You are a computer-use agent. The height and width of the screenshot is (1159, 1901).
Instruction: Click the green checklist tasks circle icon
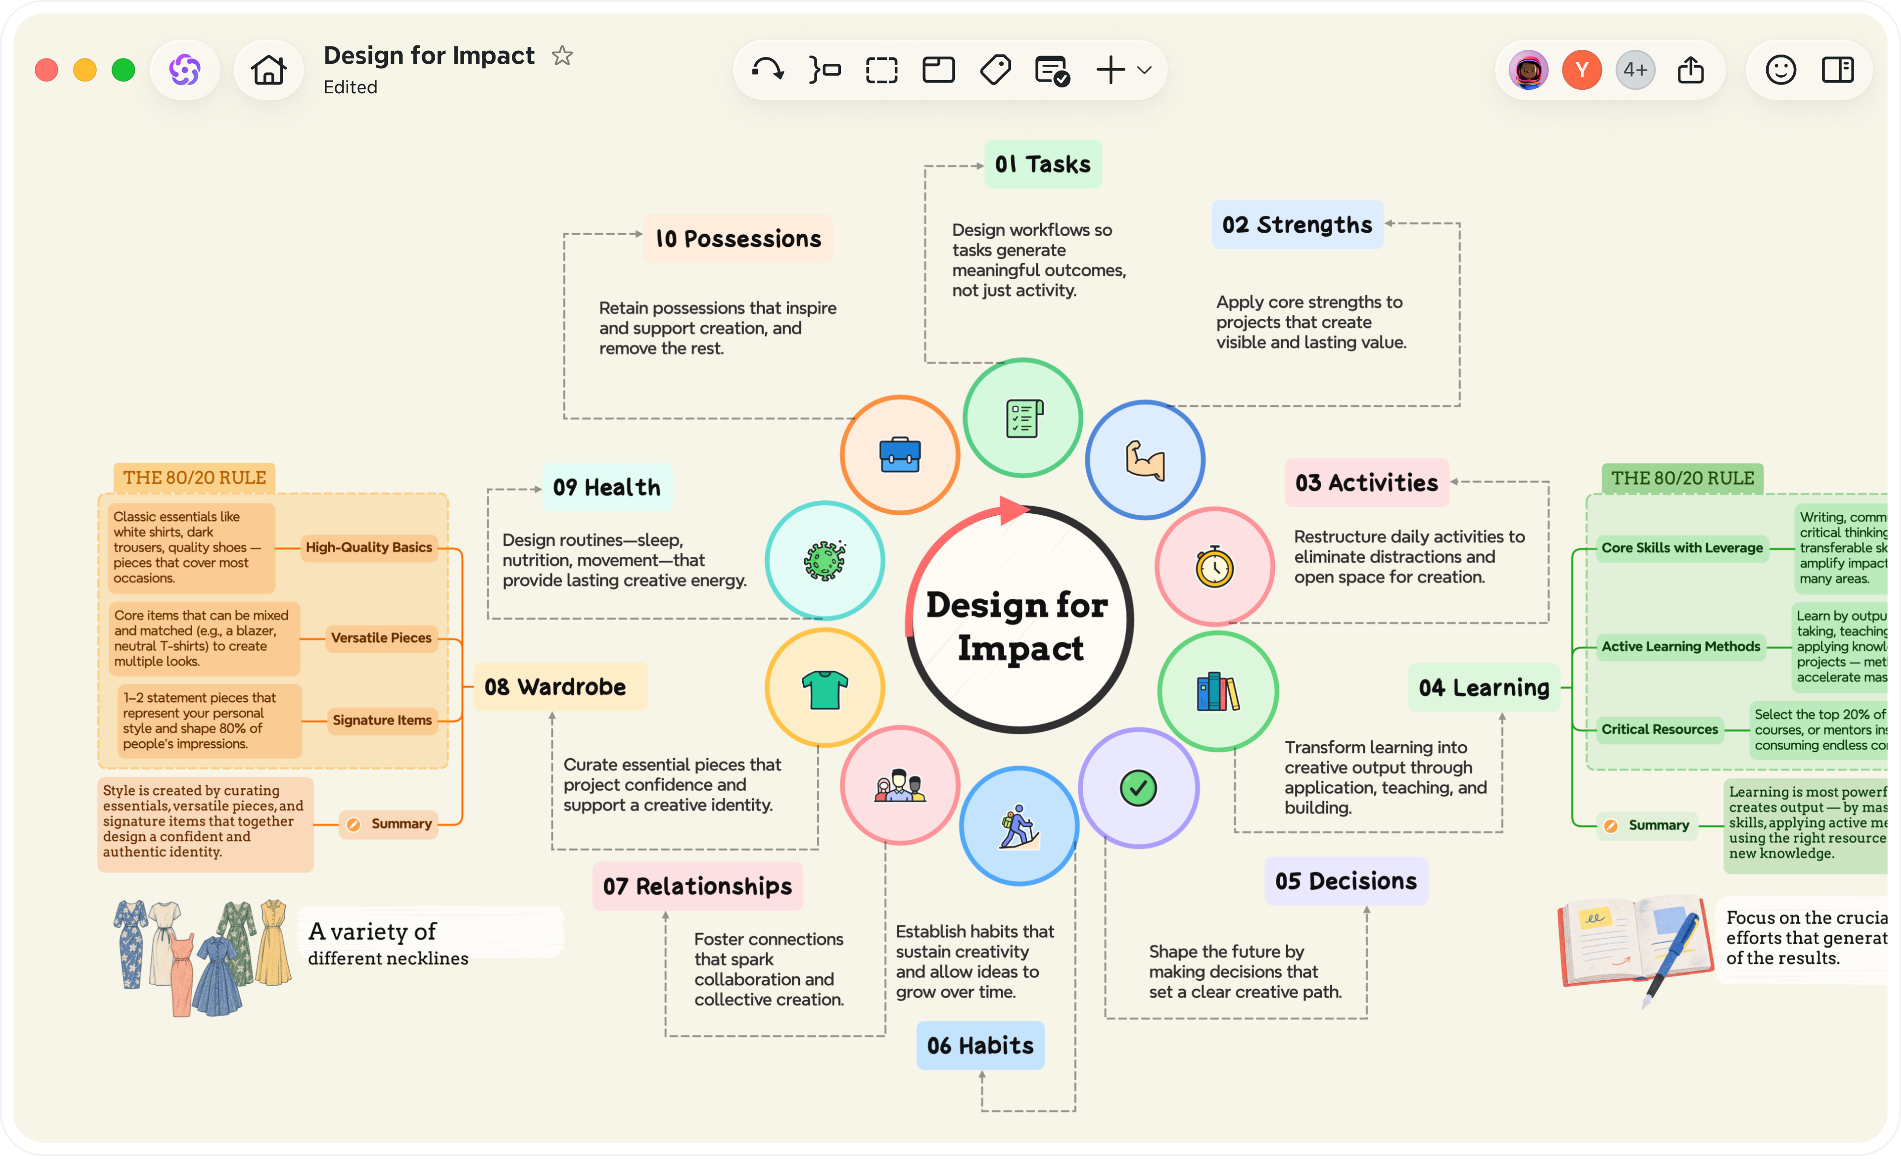(1023, 419)
